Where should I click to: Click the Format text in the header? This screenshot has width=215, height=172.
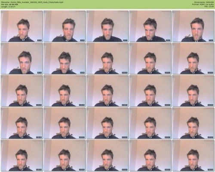coord(203,4)
